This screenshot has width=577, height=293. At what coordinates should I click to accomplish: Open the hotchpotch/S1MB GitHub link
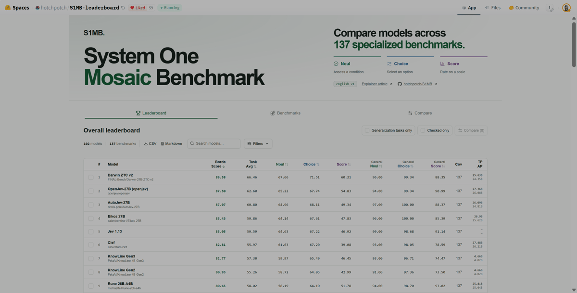[417, 84]
